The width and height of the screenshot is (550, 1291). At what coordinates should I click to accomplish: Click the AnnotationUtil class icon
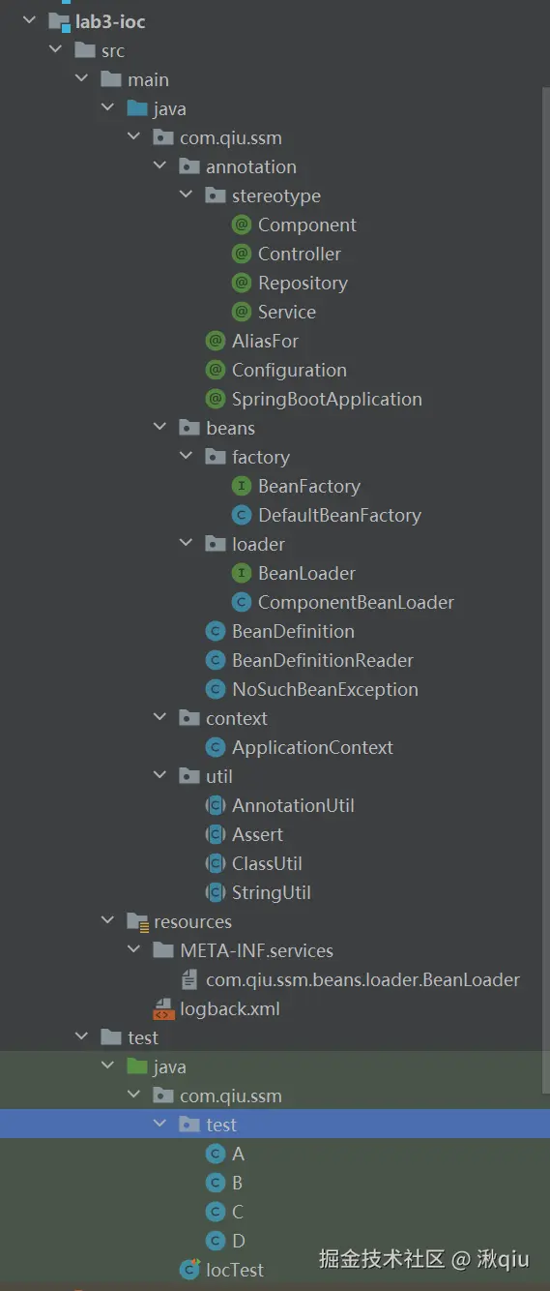[x=216, y=805]
